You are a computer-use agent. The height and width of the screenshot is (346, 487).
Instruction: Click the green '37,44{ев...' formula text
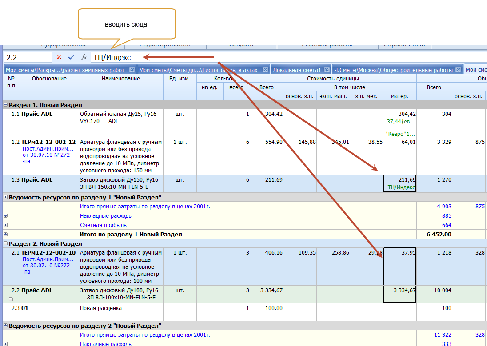tap(401, 122)
